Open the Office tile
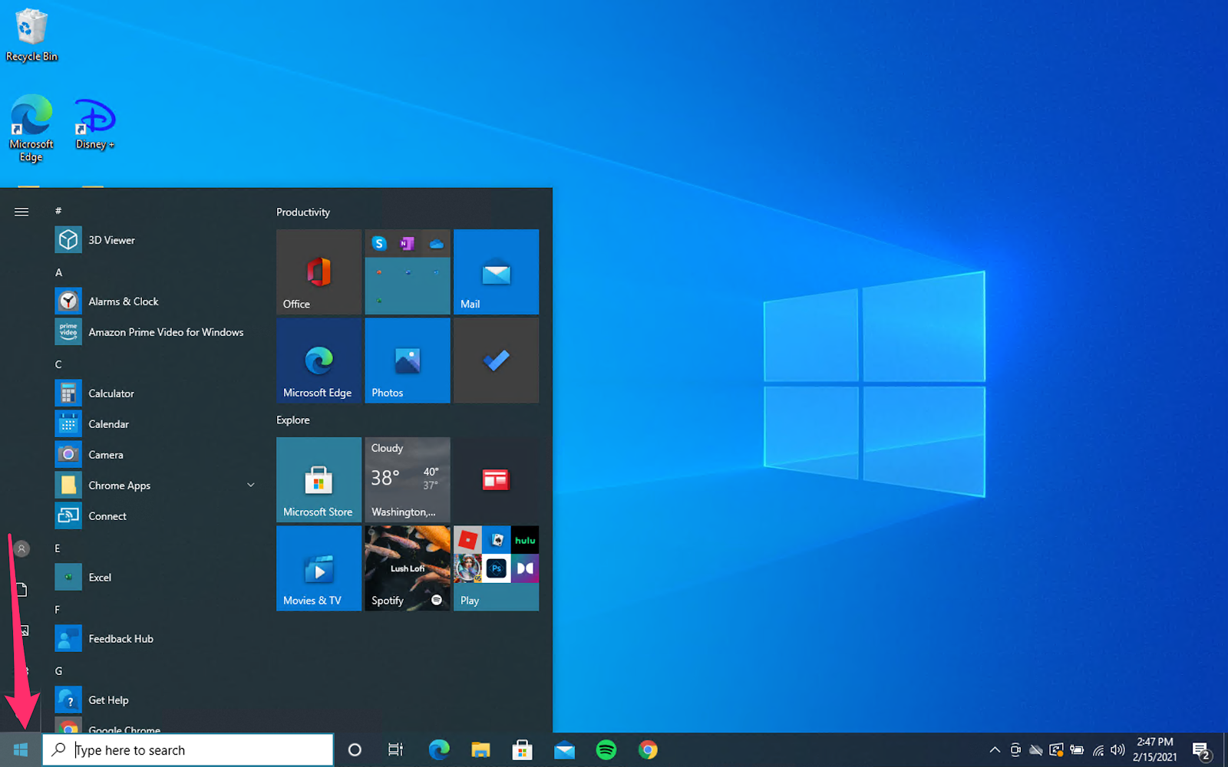 point(319,272)
